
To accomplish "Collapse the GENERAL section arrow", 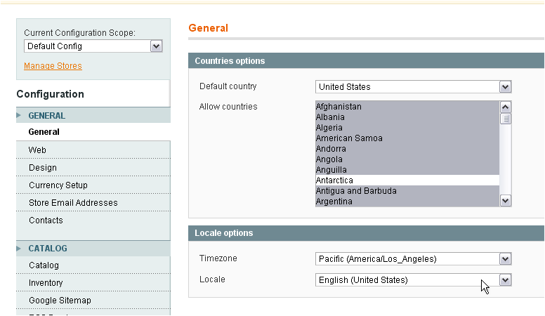I will pos(19,115).
